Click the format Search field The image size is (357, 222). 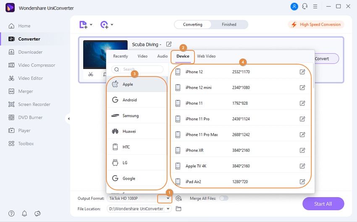click(137, 69)
